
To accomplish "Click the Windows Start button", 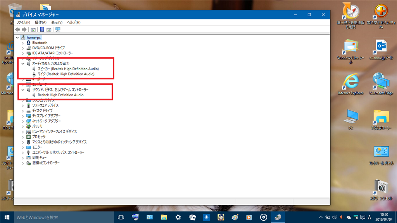I will tap(7, 217).
